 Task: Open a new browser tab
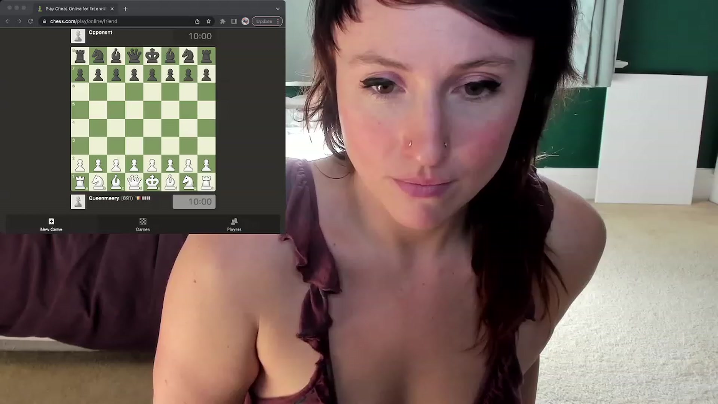tap(126, 9)
